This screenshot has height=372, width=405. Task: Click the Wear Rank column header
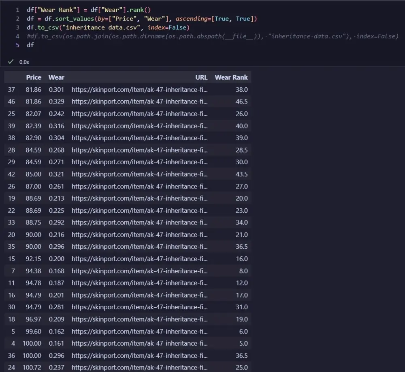coord(231,77)
